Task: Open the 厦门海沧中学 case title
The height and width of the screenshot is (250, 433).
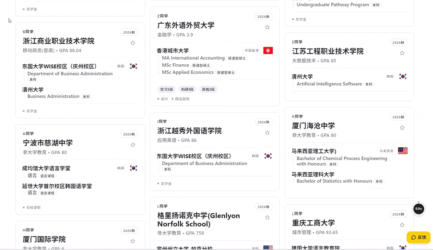Action: 313,126
